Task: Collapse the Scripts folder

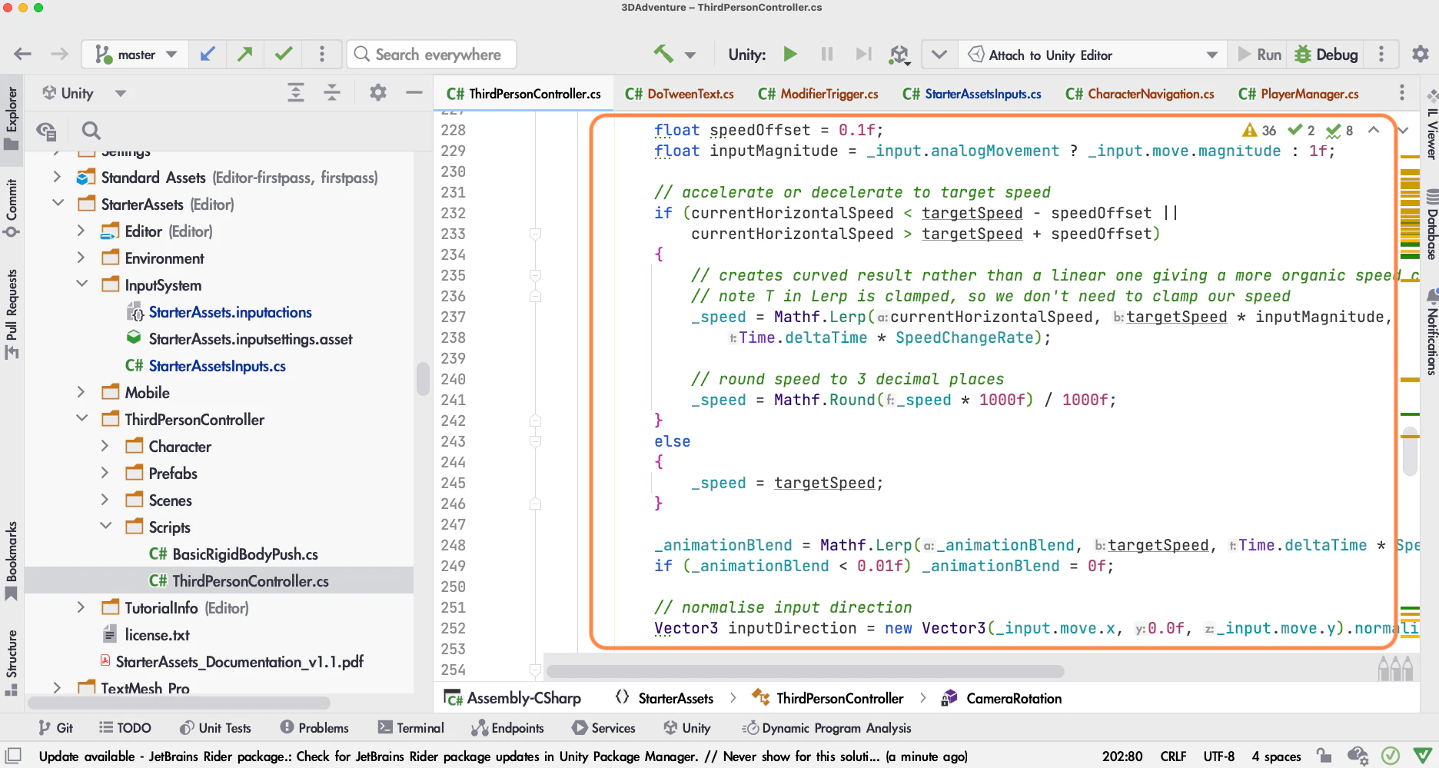Action: (105, 527)
